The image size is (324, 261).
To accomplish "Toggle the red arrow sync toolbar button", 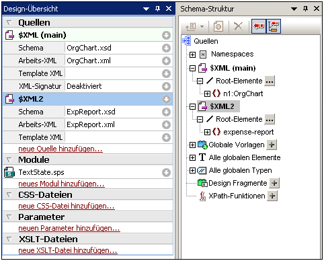I will click(x=259, y=26).
